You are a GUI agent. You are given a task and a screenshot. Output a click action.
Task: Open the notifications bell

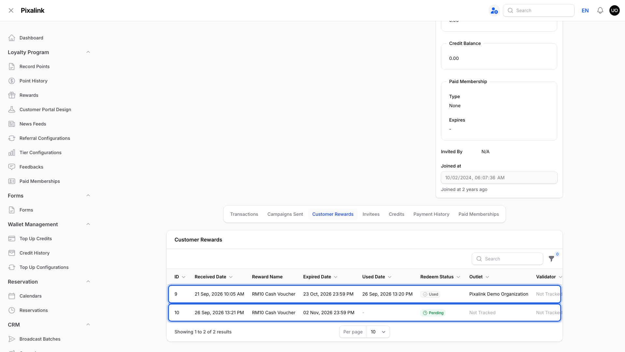pos(600,10)
